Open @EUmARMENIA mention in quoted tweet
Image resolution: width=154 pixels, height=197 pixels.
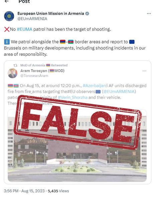click(x=119, y=91)
